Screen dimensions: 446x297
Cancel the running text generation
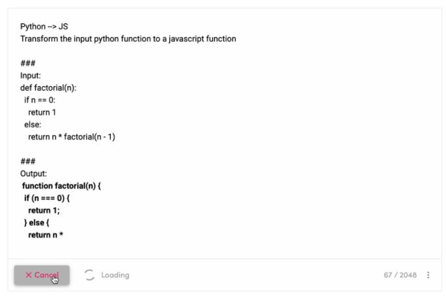click(x=41, y=275)
